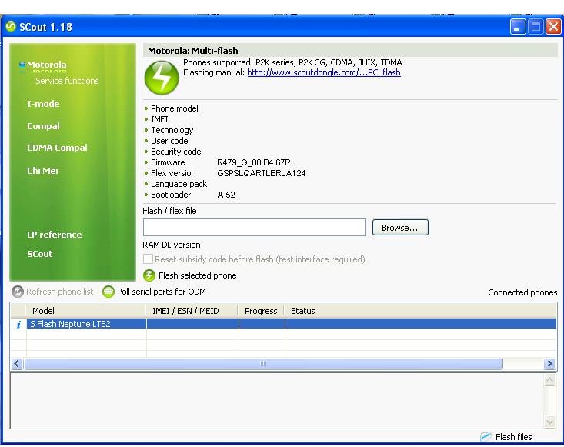Viewport: 564px width, 447px height.
Task: Click the horizontal scrollbar thumb in phone list
Action: click(263, 364)
